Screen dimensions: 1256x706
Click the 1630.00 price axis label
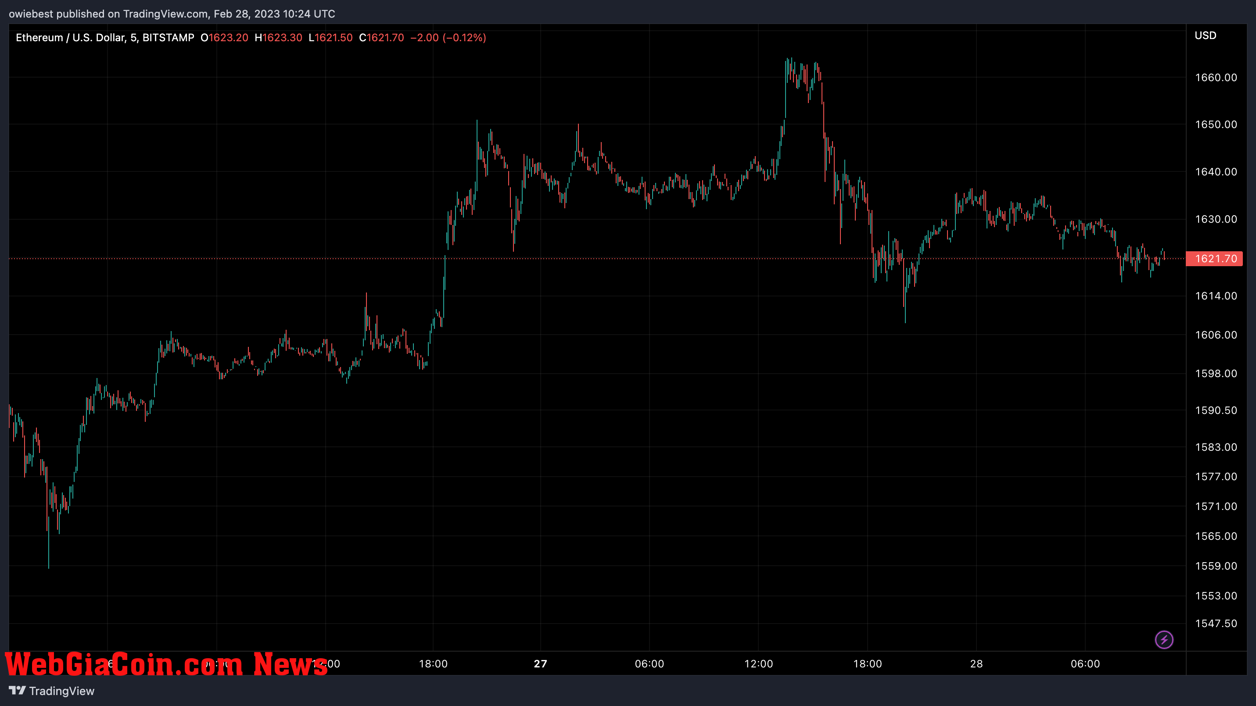click(x=1216, y=219)
